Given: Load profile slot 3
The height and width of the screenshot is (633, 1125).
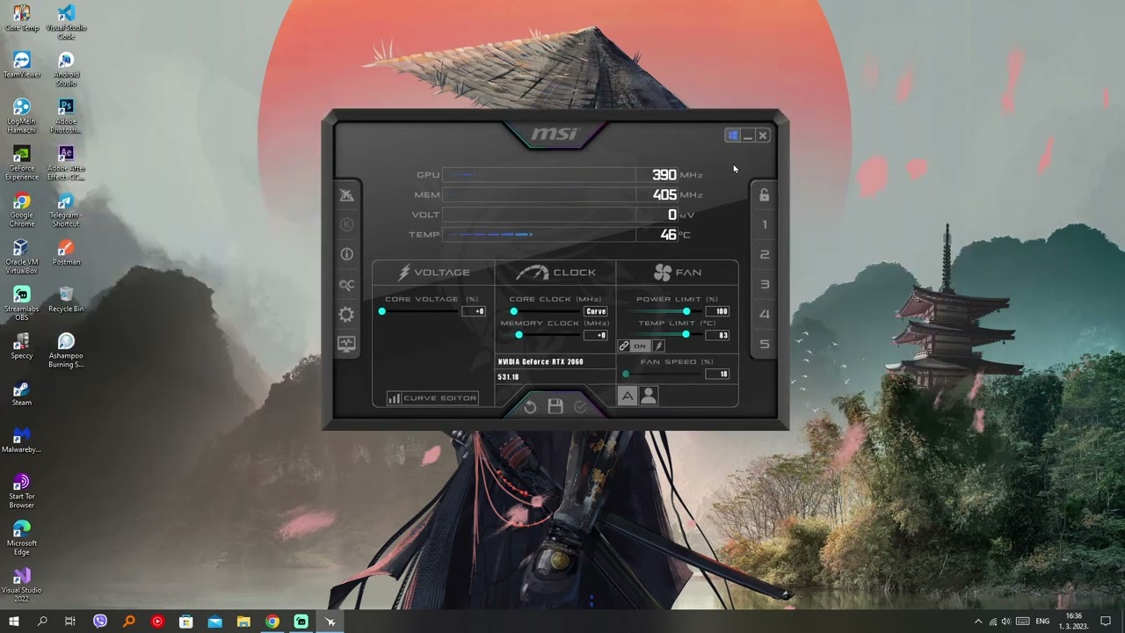Looking at the screenshot, I should pos(765,285).
